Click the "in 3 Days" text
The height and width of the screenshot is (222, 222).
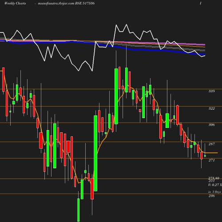coord(214,192)
